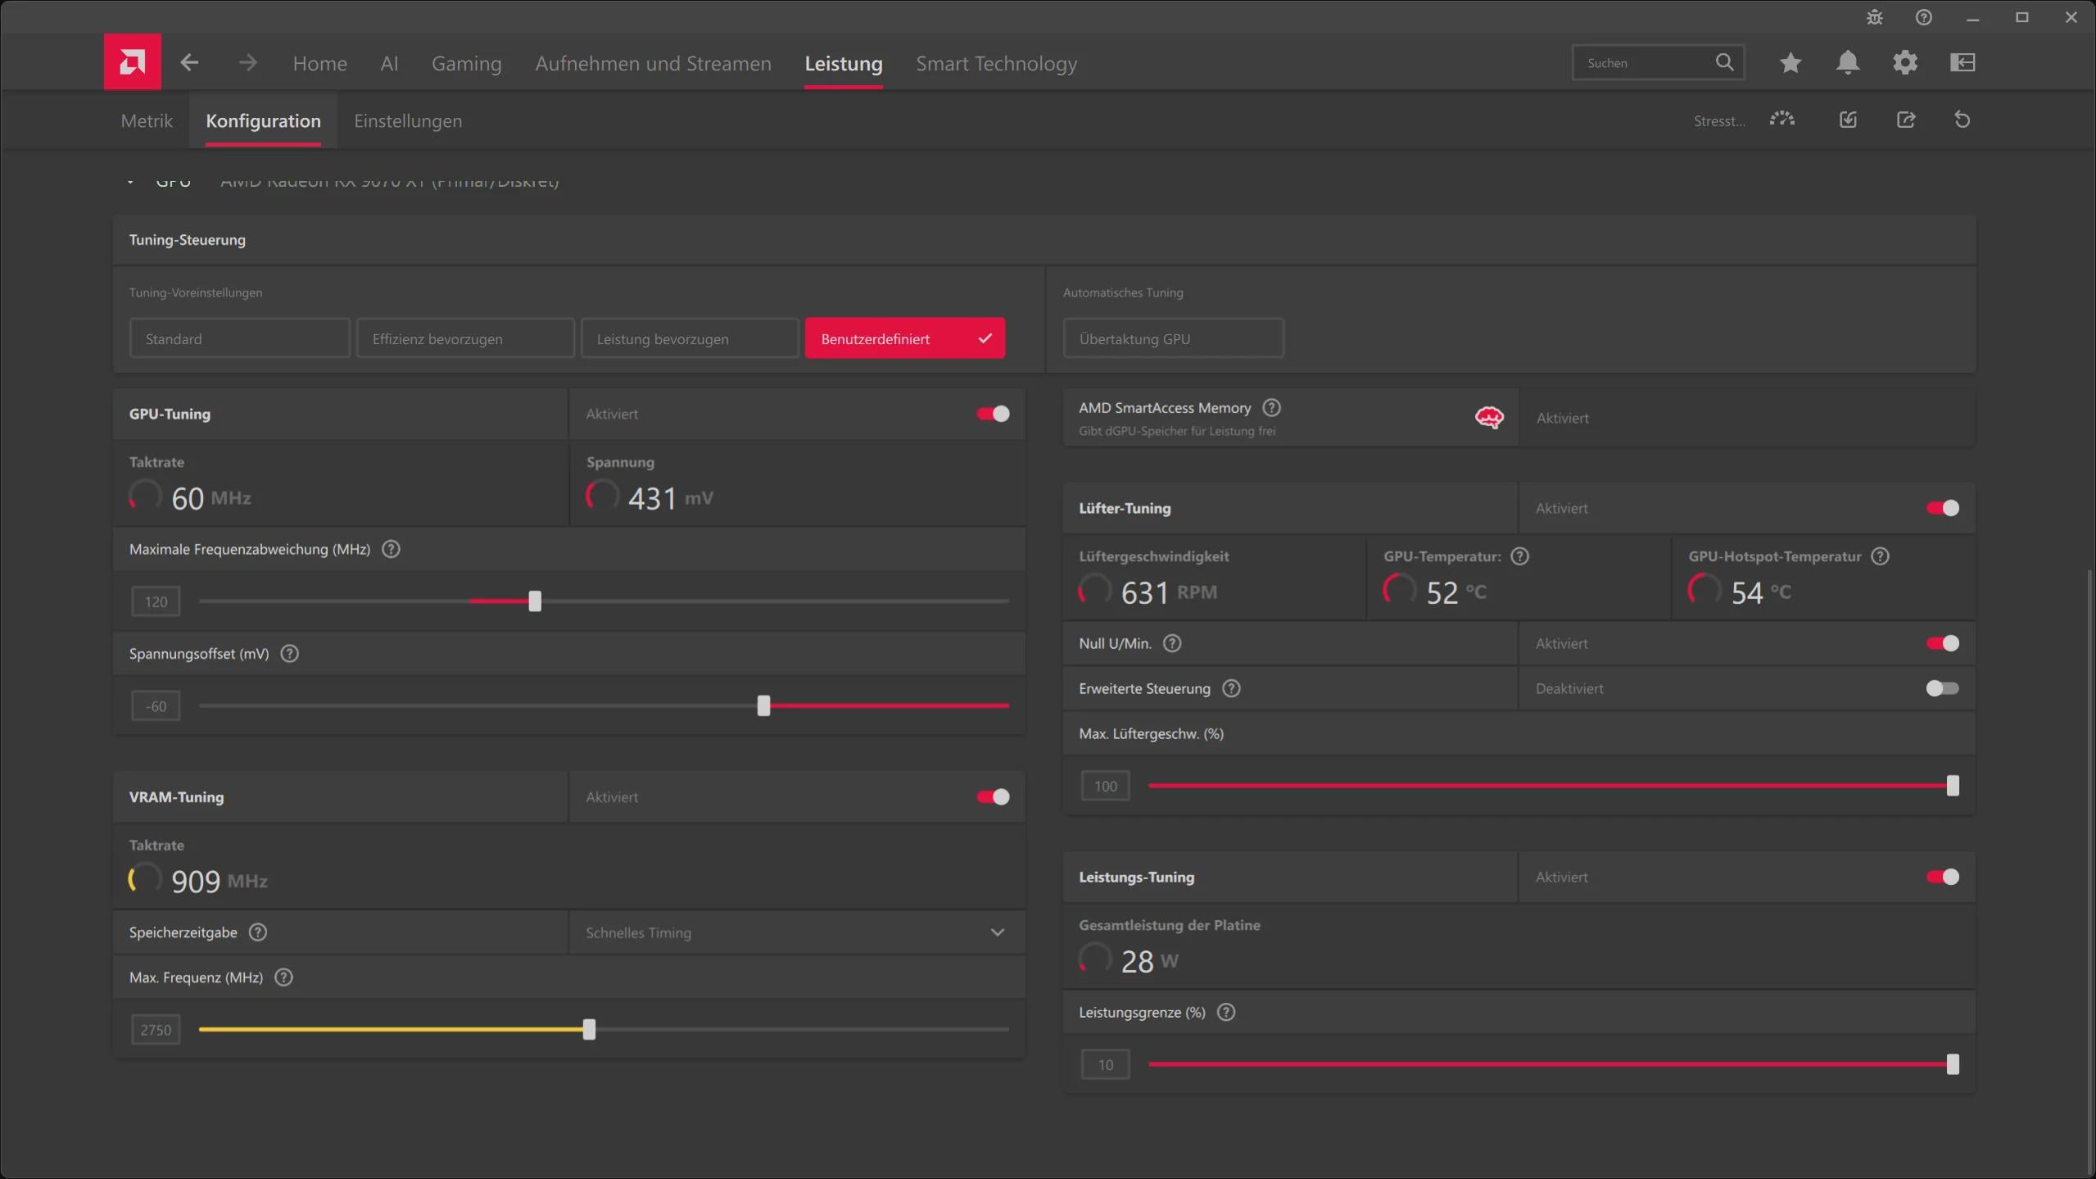Open the bug report tool icon
The image size is (2096, 1179).
pos(1875,17)
